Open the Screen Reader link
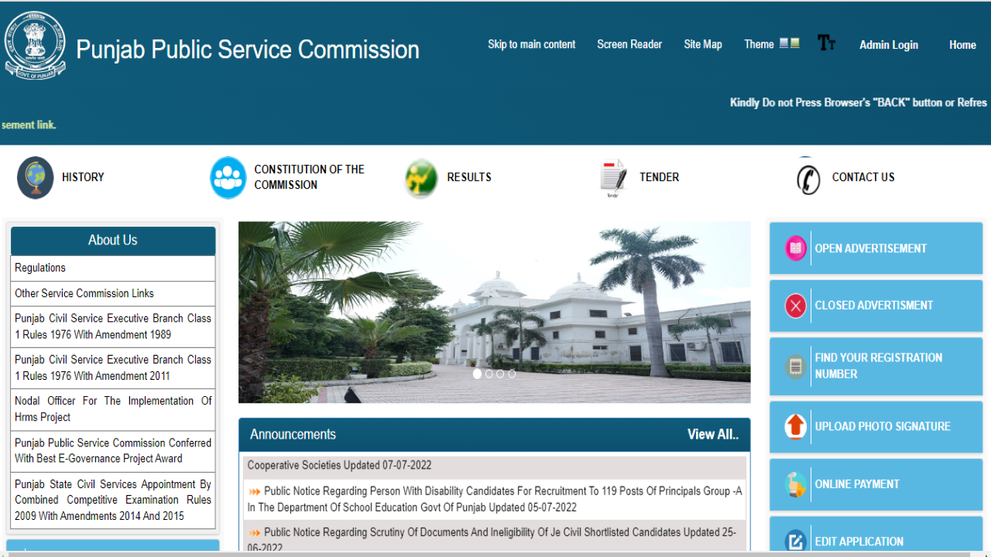The image size is (991, 557). [x=629, y=44]
